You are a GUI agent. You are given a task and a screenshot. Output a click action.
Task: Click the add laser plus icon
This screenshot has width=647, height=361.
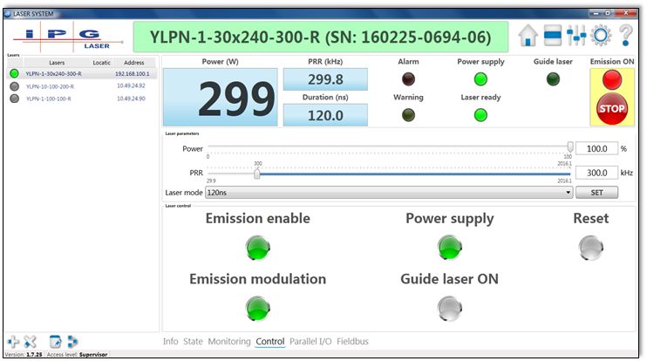[x=13, y=342]
